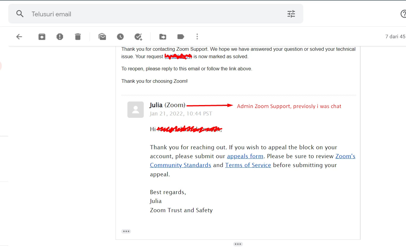The width and height of the screenshot is (406, 249).
Task: Open the appeals form link
Action: (x=245, y=156)
